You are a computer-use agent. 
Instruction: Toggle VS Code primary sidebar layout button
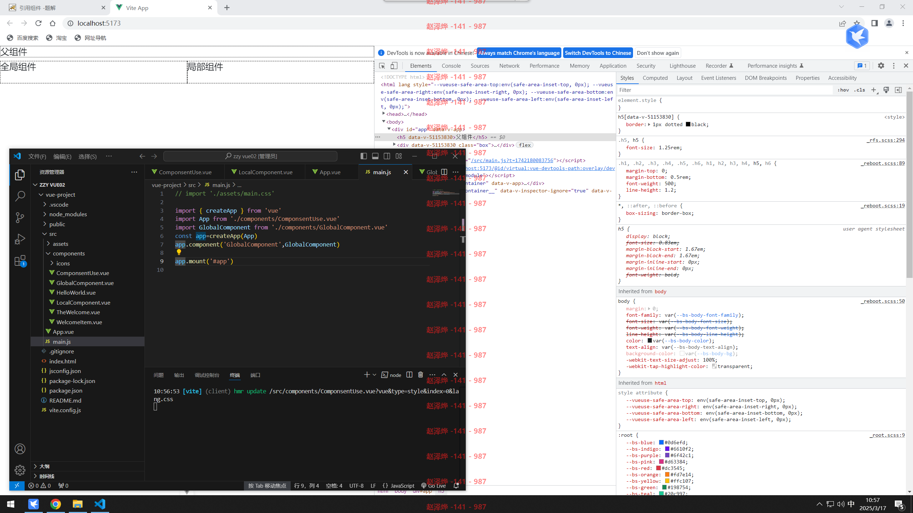[x=363, y=156]
